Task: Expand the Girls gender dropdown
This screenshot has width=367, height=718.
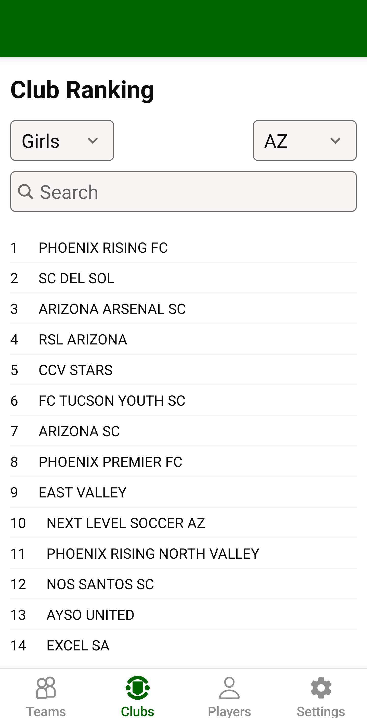Action: click(62, 141)
